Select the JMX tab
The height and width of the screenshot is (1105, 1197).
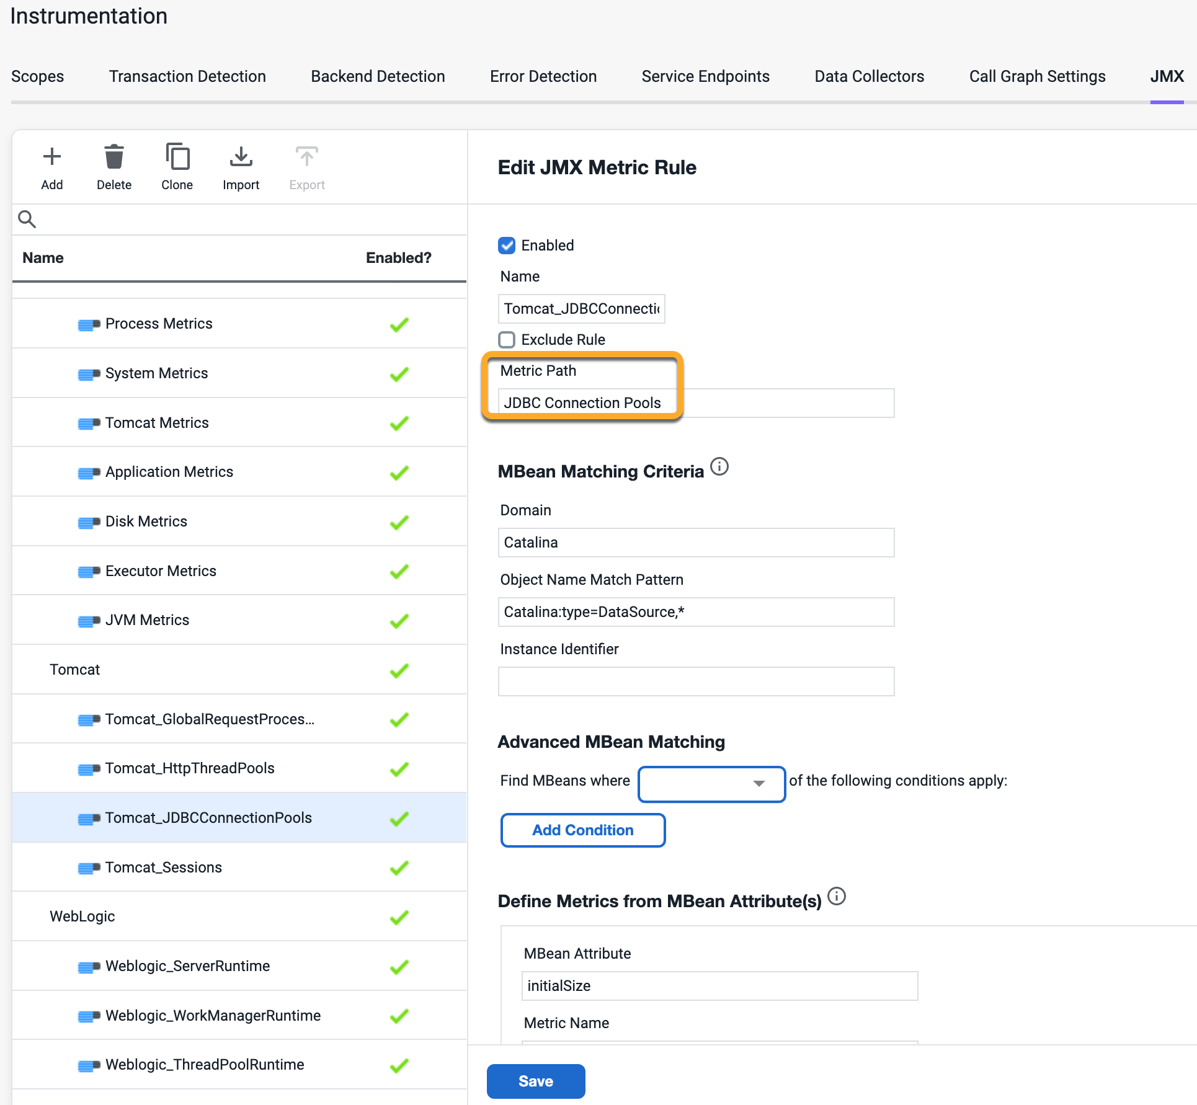click(x=1167, y=76)
